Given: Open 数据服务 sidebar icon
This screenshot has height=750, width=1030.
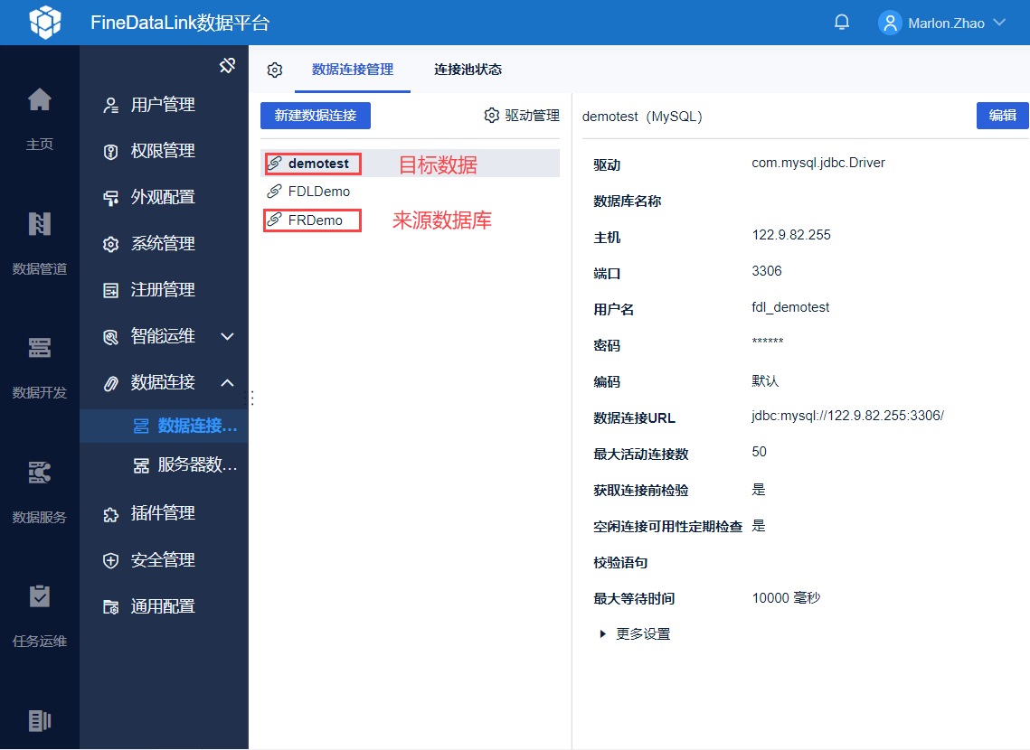Looking at the screenshot, I should [x=40, y=472].
